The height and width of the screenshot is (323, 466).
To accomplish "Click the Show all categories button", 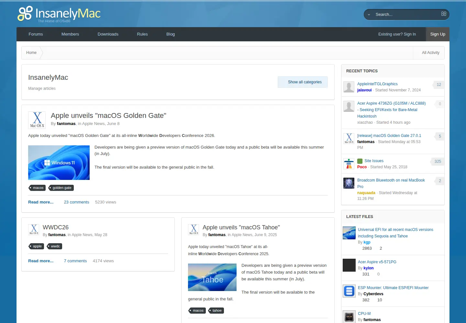I will pos(303,82).
